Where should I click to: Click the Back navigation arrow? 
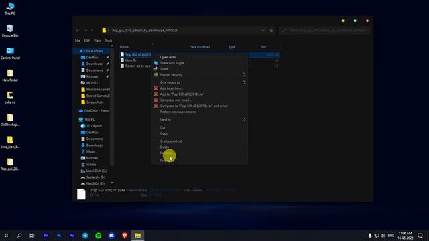click(78, 31)
